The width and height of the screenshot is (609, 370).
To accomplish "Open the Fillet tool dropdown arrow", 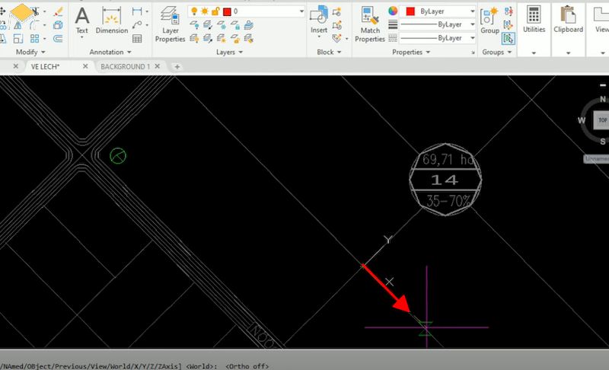I will tap(44, 25).
